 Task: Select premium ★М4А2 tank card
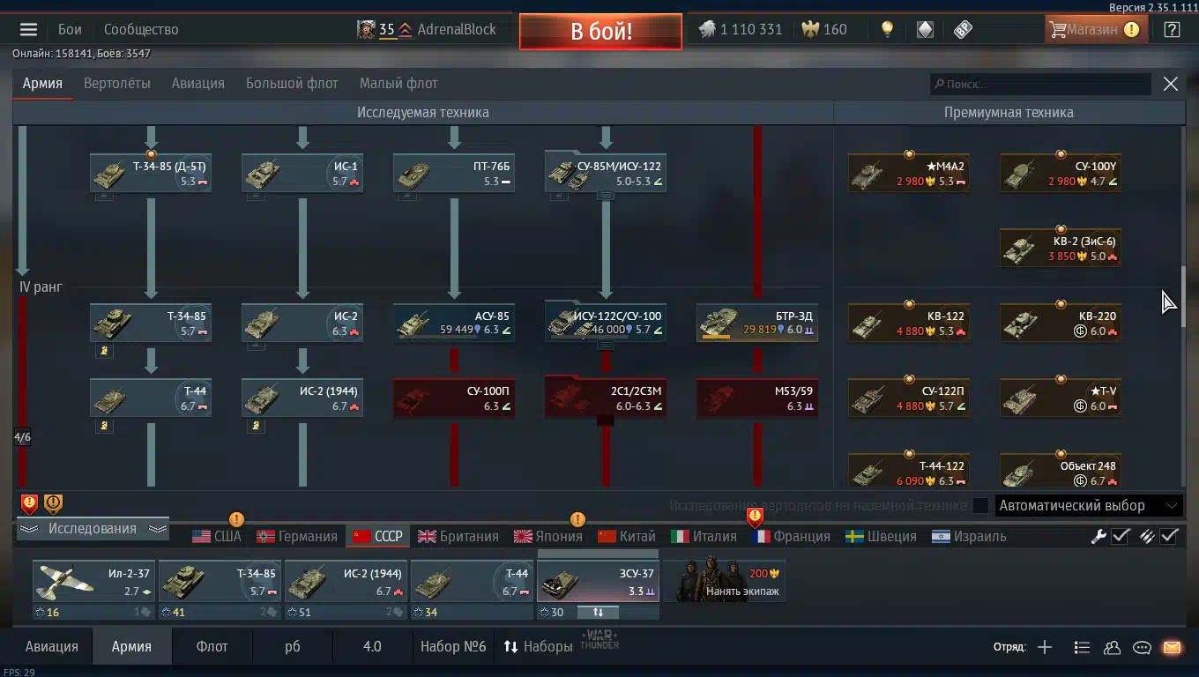(x=909, y=173)
